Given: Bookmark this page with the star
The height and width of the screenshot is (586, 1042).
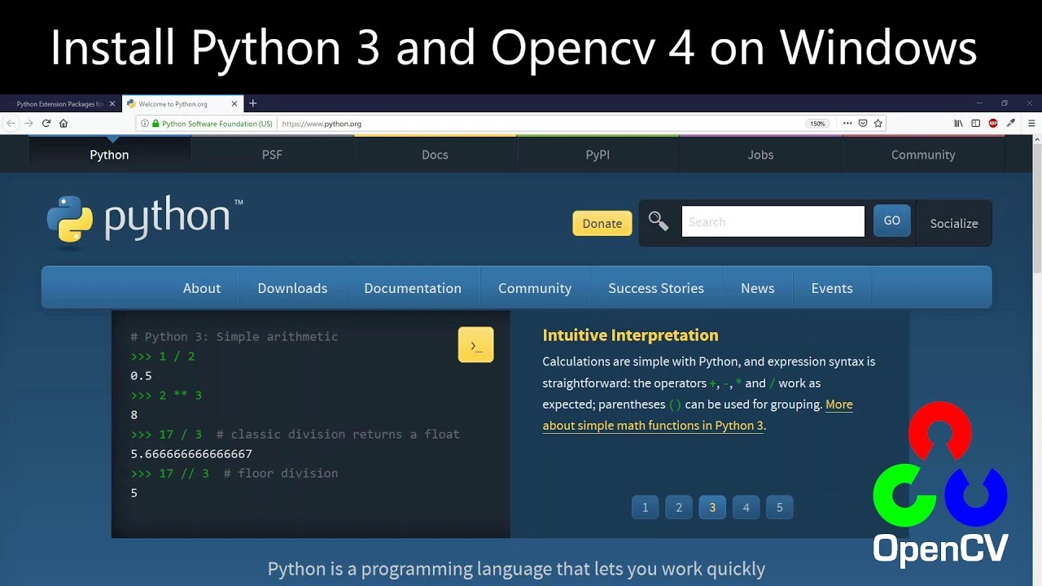Looking at the screenshot, I should coord(878,124).
